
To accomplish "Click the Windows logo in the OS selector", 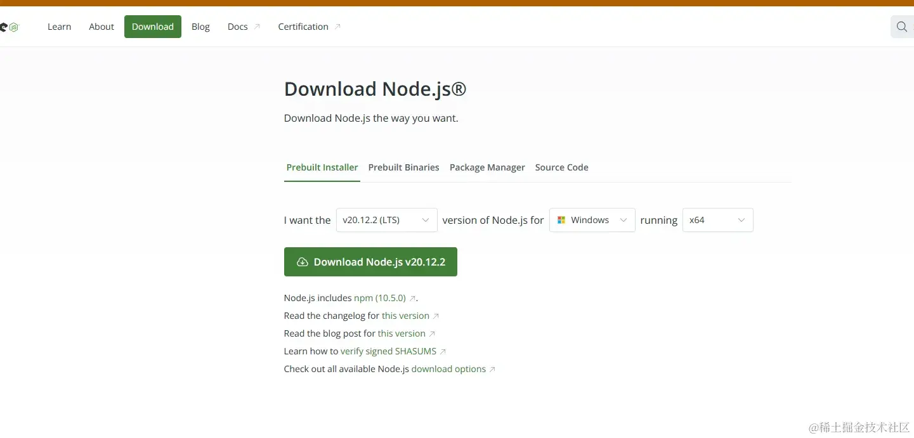I will coord(561,220).
